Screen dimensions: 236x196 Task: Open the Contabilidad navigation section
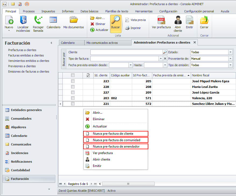click(x=20, y=170)
